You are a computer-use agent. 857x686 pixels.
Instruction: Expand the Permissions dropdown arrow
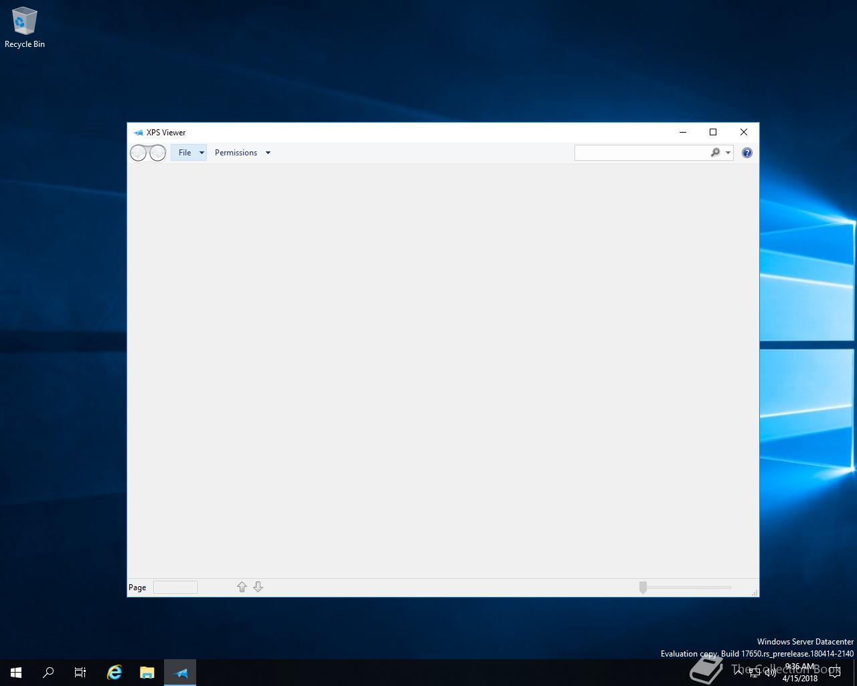[x=268, y=153]
